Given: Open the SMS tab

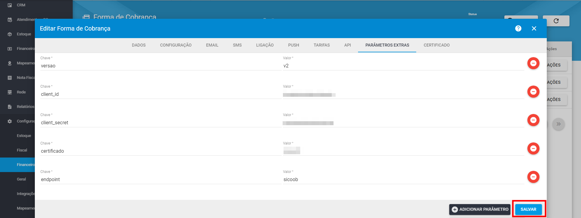Looking at the screenshot, I should 237,45.
